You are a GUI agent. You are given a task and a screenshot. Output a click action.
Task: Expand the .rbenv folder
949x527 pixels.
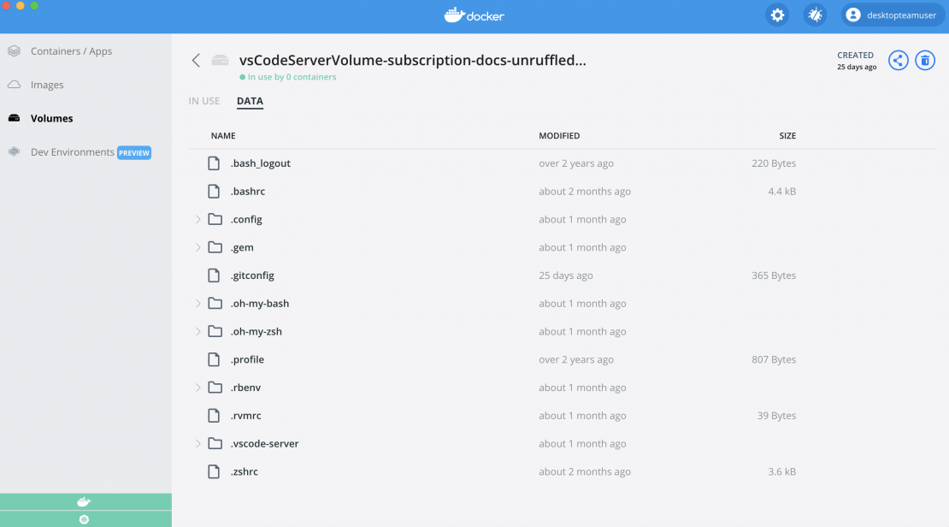pos(197,388)
